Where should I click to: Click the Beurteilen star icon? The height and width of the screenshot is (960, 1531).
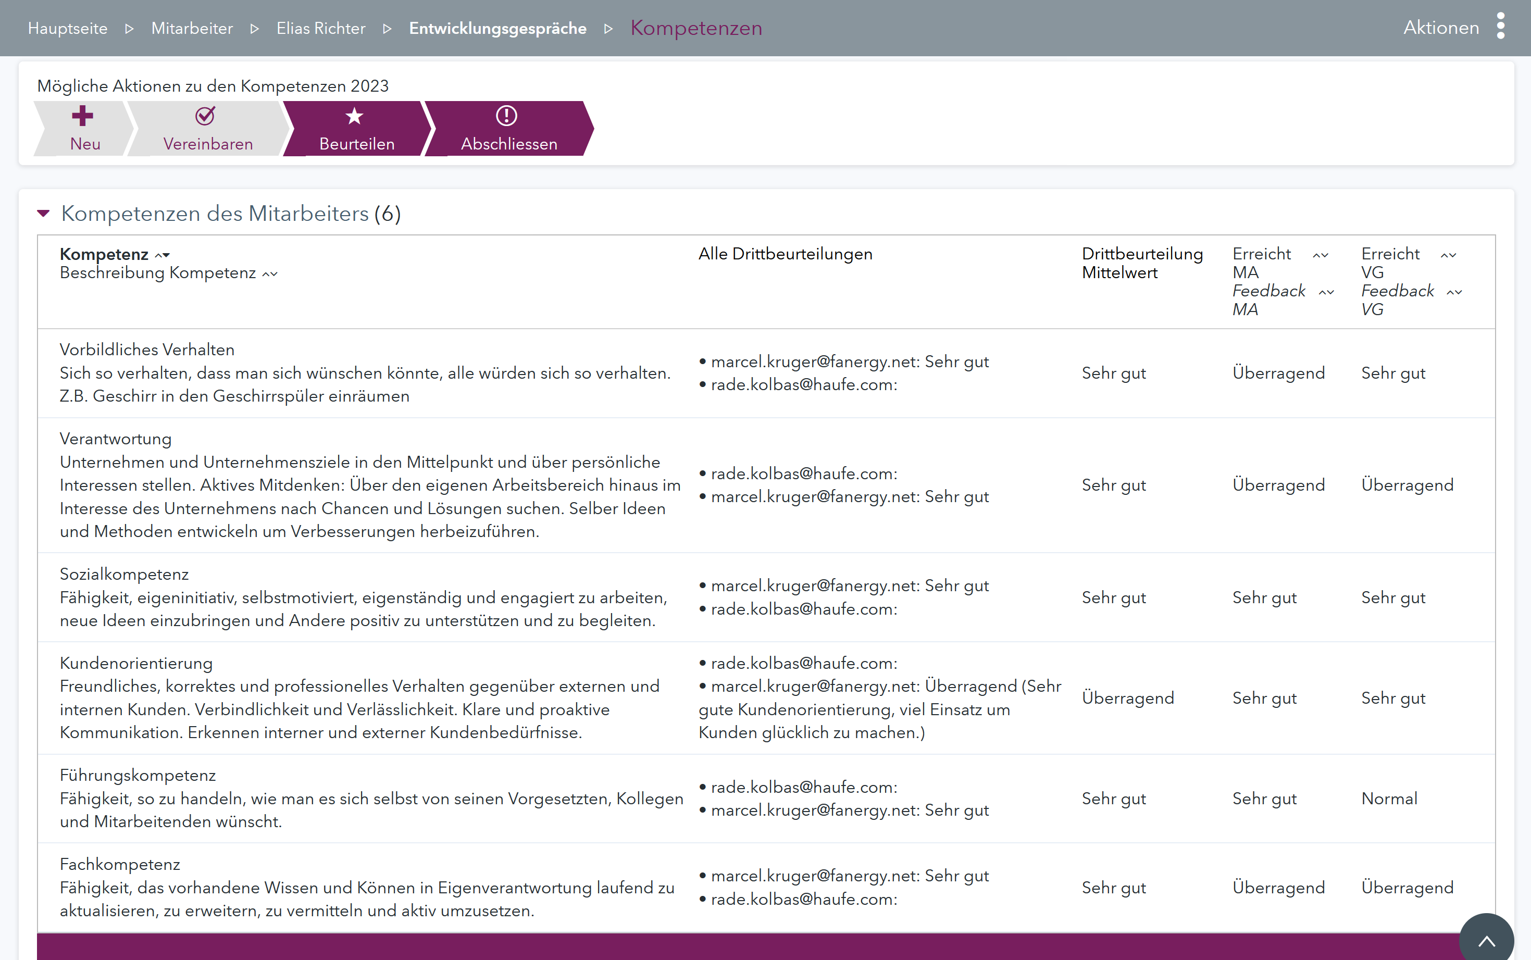tap(354, 116)
